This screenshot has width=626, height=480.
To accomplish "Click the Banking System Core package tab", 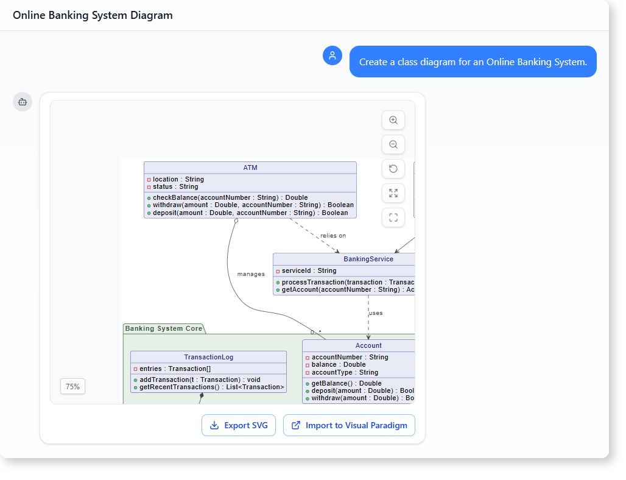I will (163, 329).
